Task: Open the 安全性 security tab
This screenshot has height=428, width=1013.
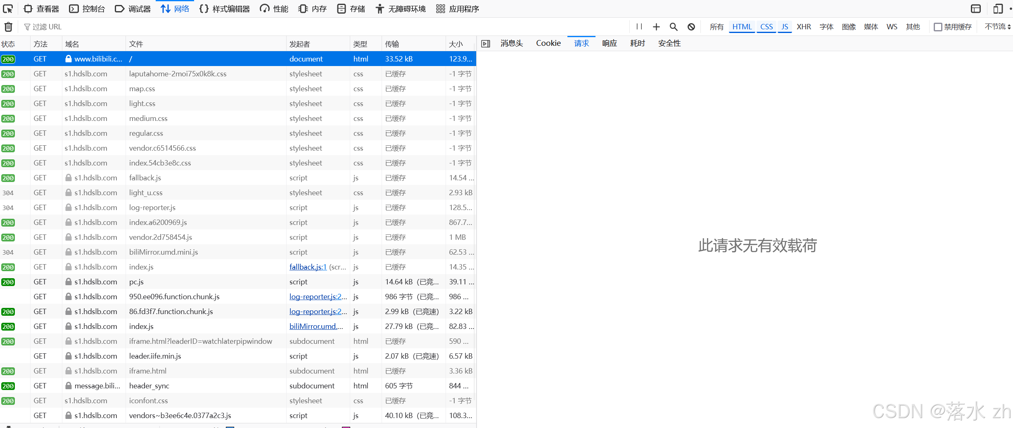Action: pos(669,43)
